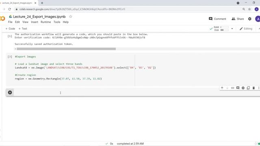Open cell editor settings gear
260x146 pixels.
(x=243, y=88)
